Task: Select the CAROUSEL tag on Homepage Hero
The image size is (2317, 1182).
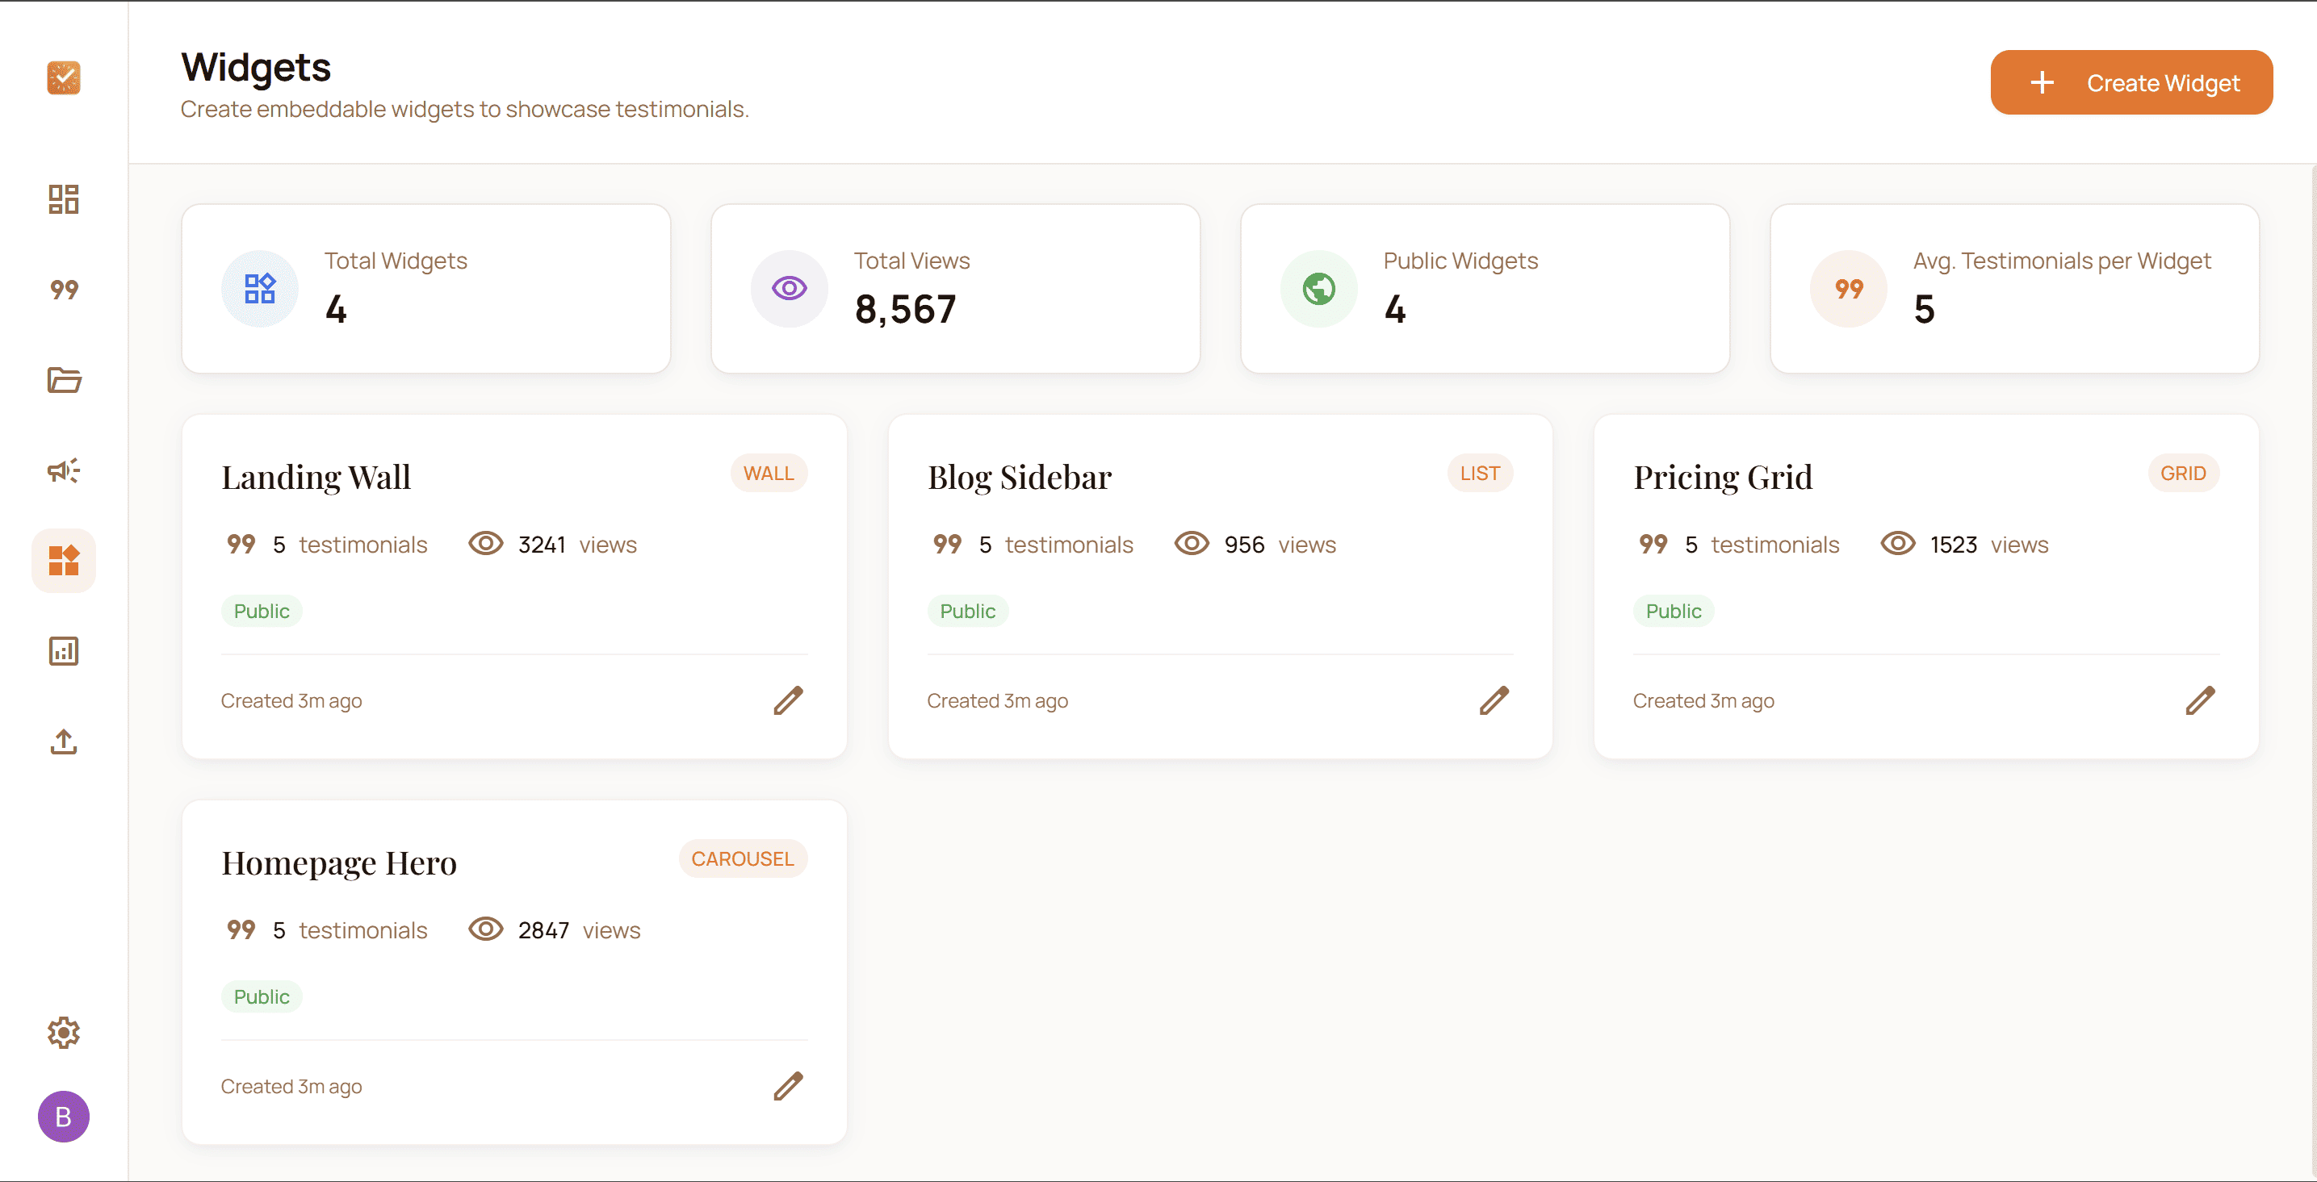Action: pos(743,858)
